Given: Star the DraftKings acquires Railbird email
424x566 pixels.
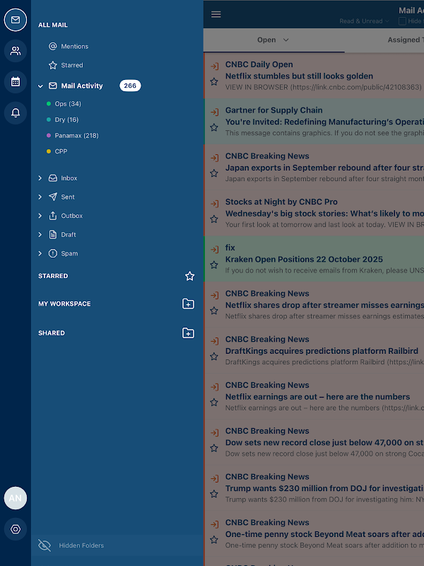Looking at the screenshot, I should (x=214, y=357).
